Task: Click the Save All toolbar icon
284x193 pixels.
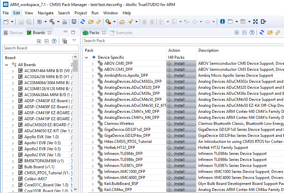Action: 29,22
